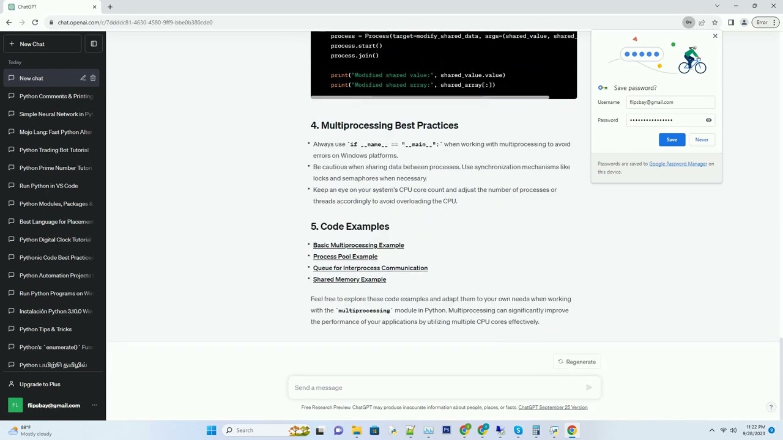Expand the system tray hidden icons arrow
Screen dimensions: 783x440
[x=711, y=430]
